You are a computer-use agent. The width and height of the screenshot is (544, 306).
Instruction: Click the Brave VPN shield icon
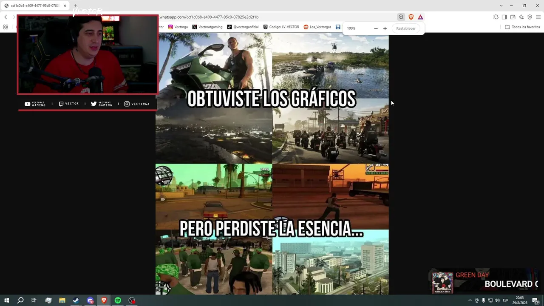pos(530,17)
